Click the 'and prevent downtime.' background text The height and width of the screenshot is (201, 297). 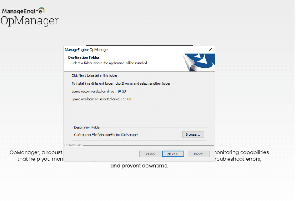tap(139, 166)
